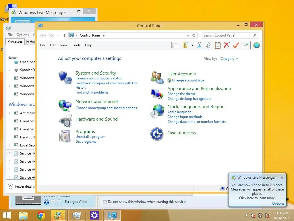Screen dimensions: 294x221
Task: Click in the Search Control Panel field
Action: (228, 35)
